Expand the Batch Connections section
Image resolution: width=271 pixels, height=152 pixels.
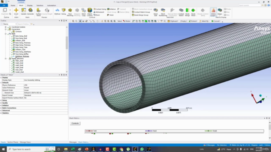click(1, 108)
